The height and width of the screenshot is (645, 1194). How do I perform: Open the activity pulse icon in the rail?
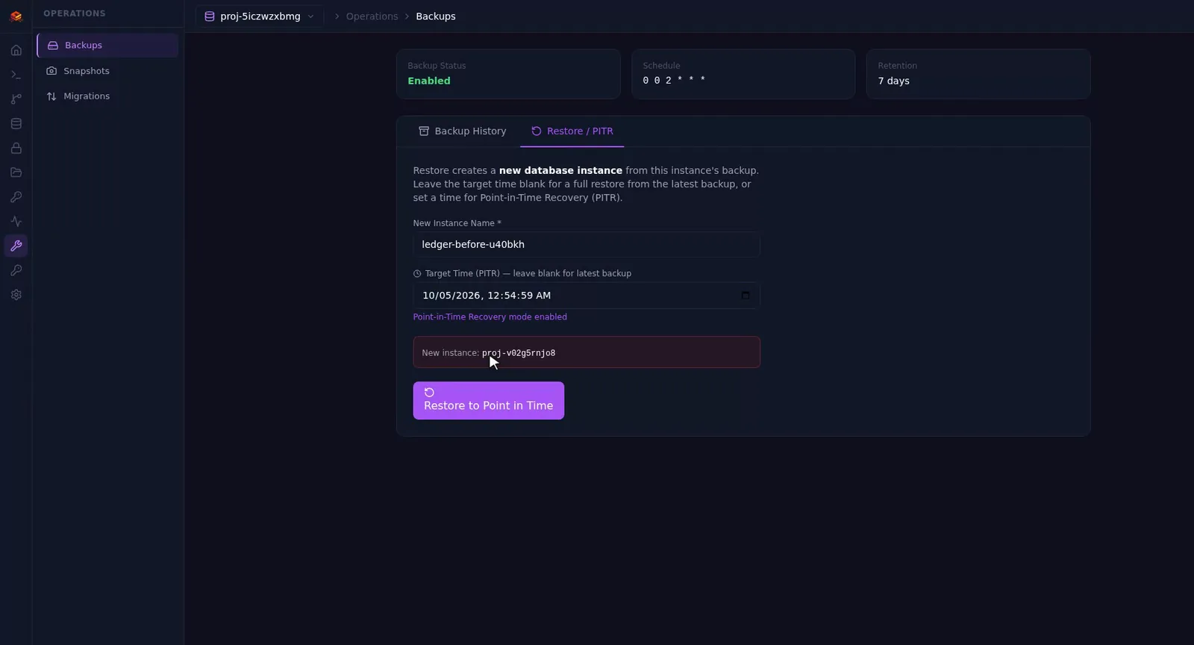pos(16,222)
